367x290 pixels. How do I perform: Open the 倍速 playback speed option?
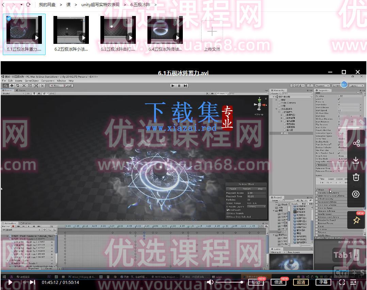click(278, 282)
